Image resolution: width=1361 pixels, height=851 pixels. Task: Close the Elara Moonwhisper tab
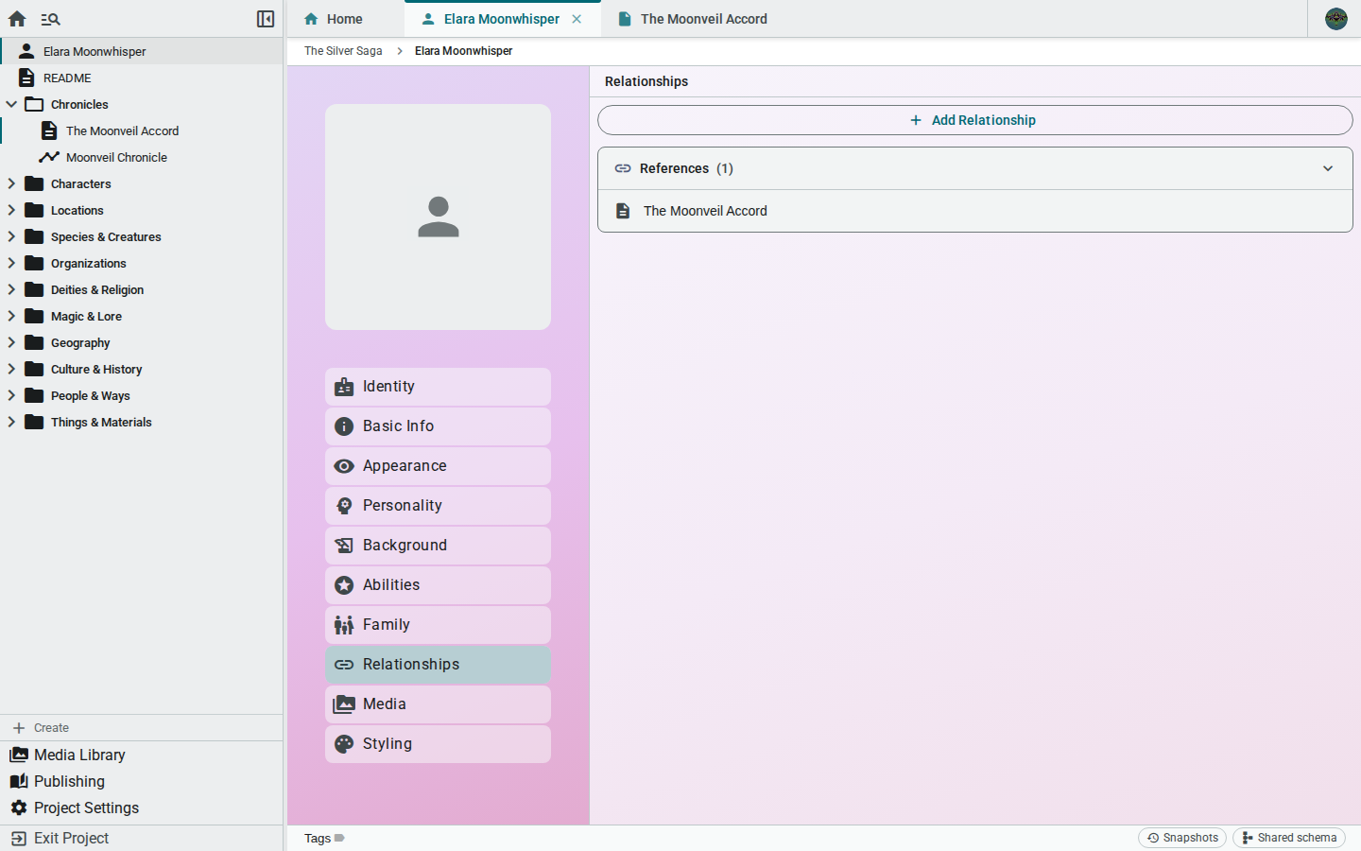pos(577,19)
